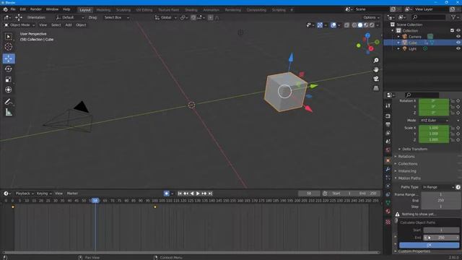Switch to the Modeling workspace tab
The image size is (462, 260).
[103, 9]
